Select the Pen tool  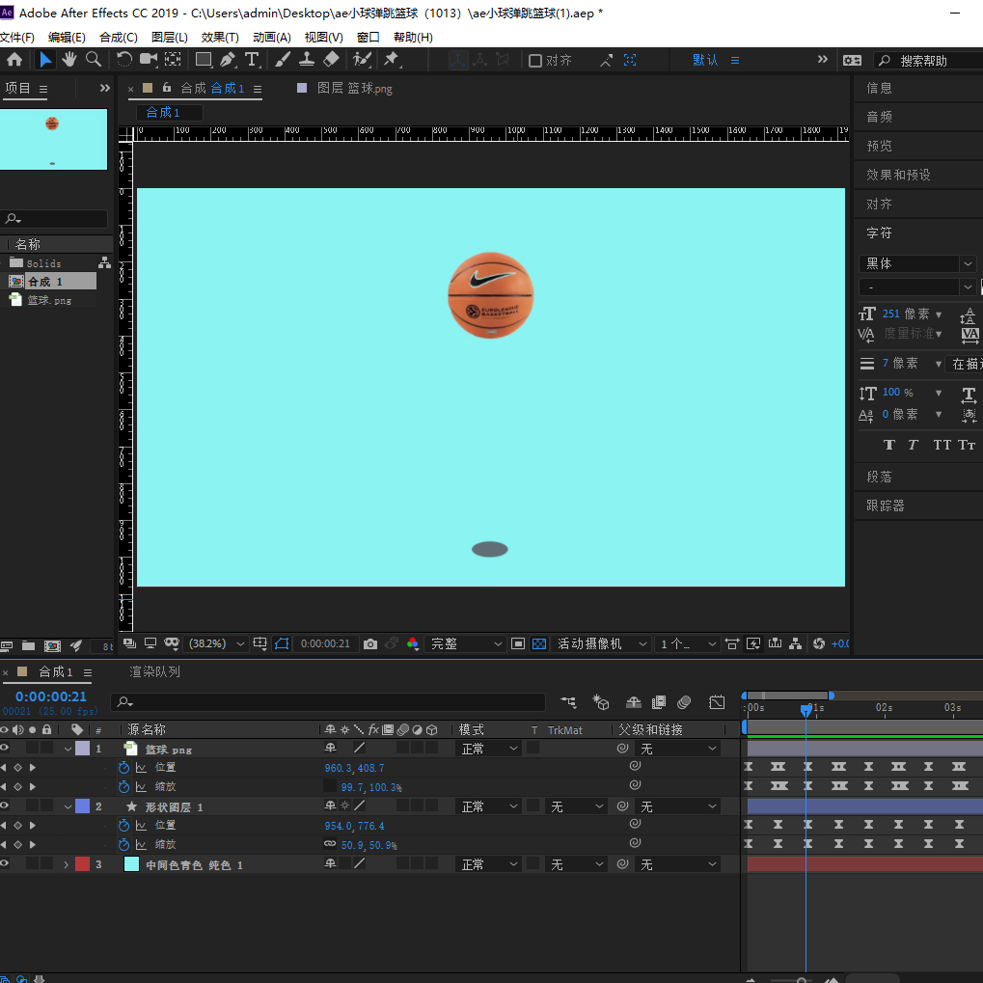click(x=228, y=60)
